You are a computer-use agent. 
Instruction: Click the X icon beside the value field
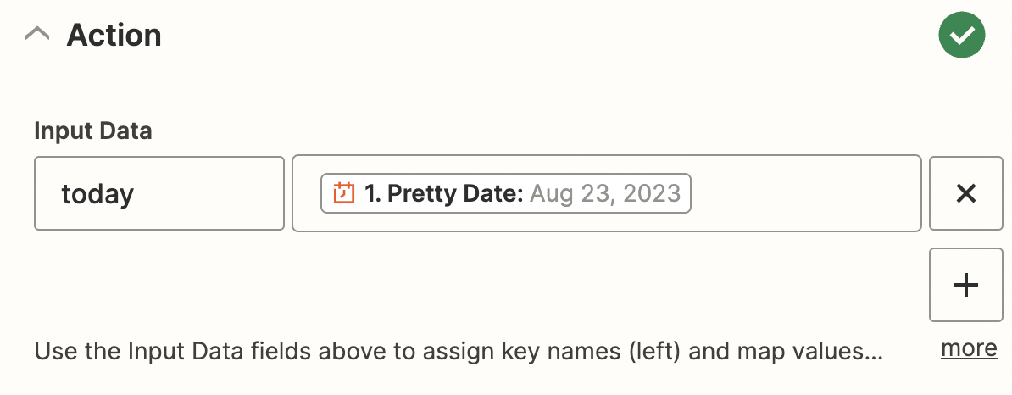tap(965, 193)
